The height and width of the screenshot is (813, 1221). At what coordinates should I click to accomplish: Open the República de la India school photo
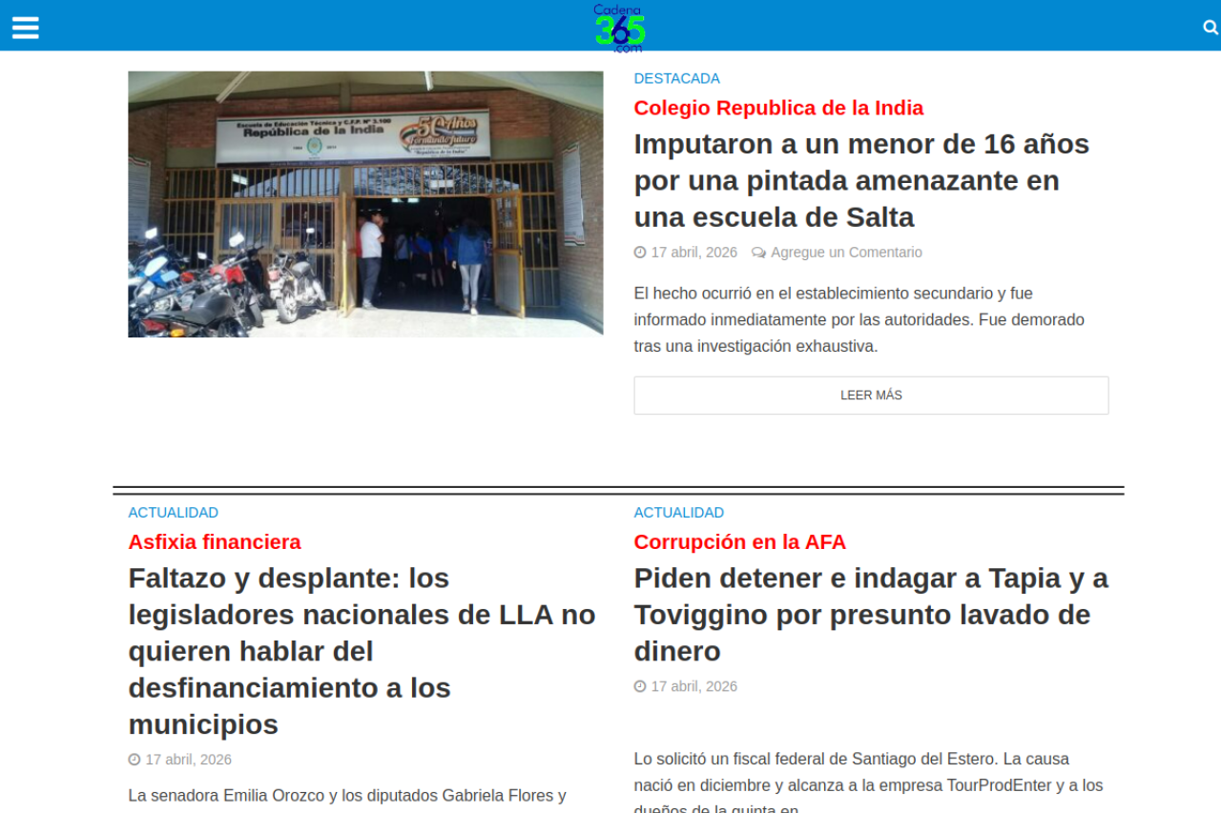[365, 204]
